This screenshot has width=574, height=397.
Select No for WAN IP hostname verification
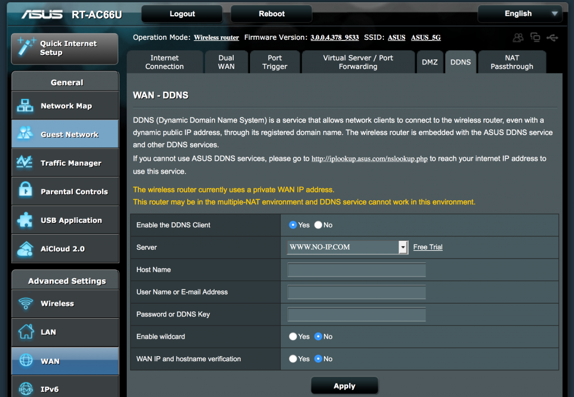coord(318,358)
